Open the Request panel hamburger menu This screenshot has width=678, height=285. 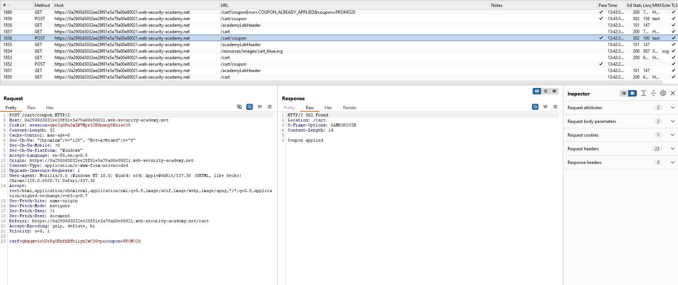tap(270, 107)
